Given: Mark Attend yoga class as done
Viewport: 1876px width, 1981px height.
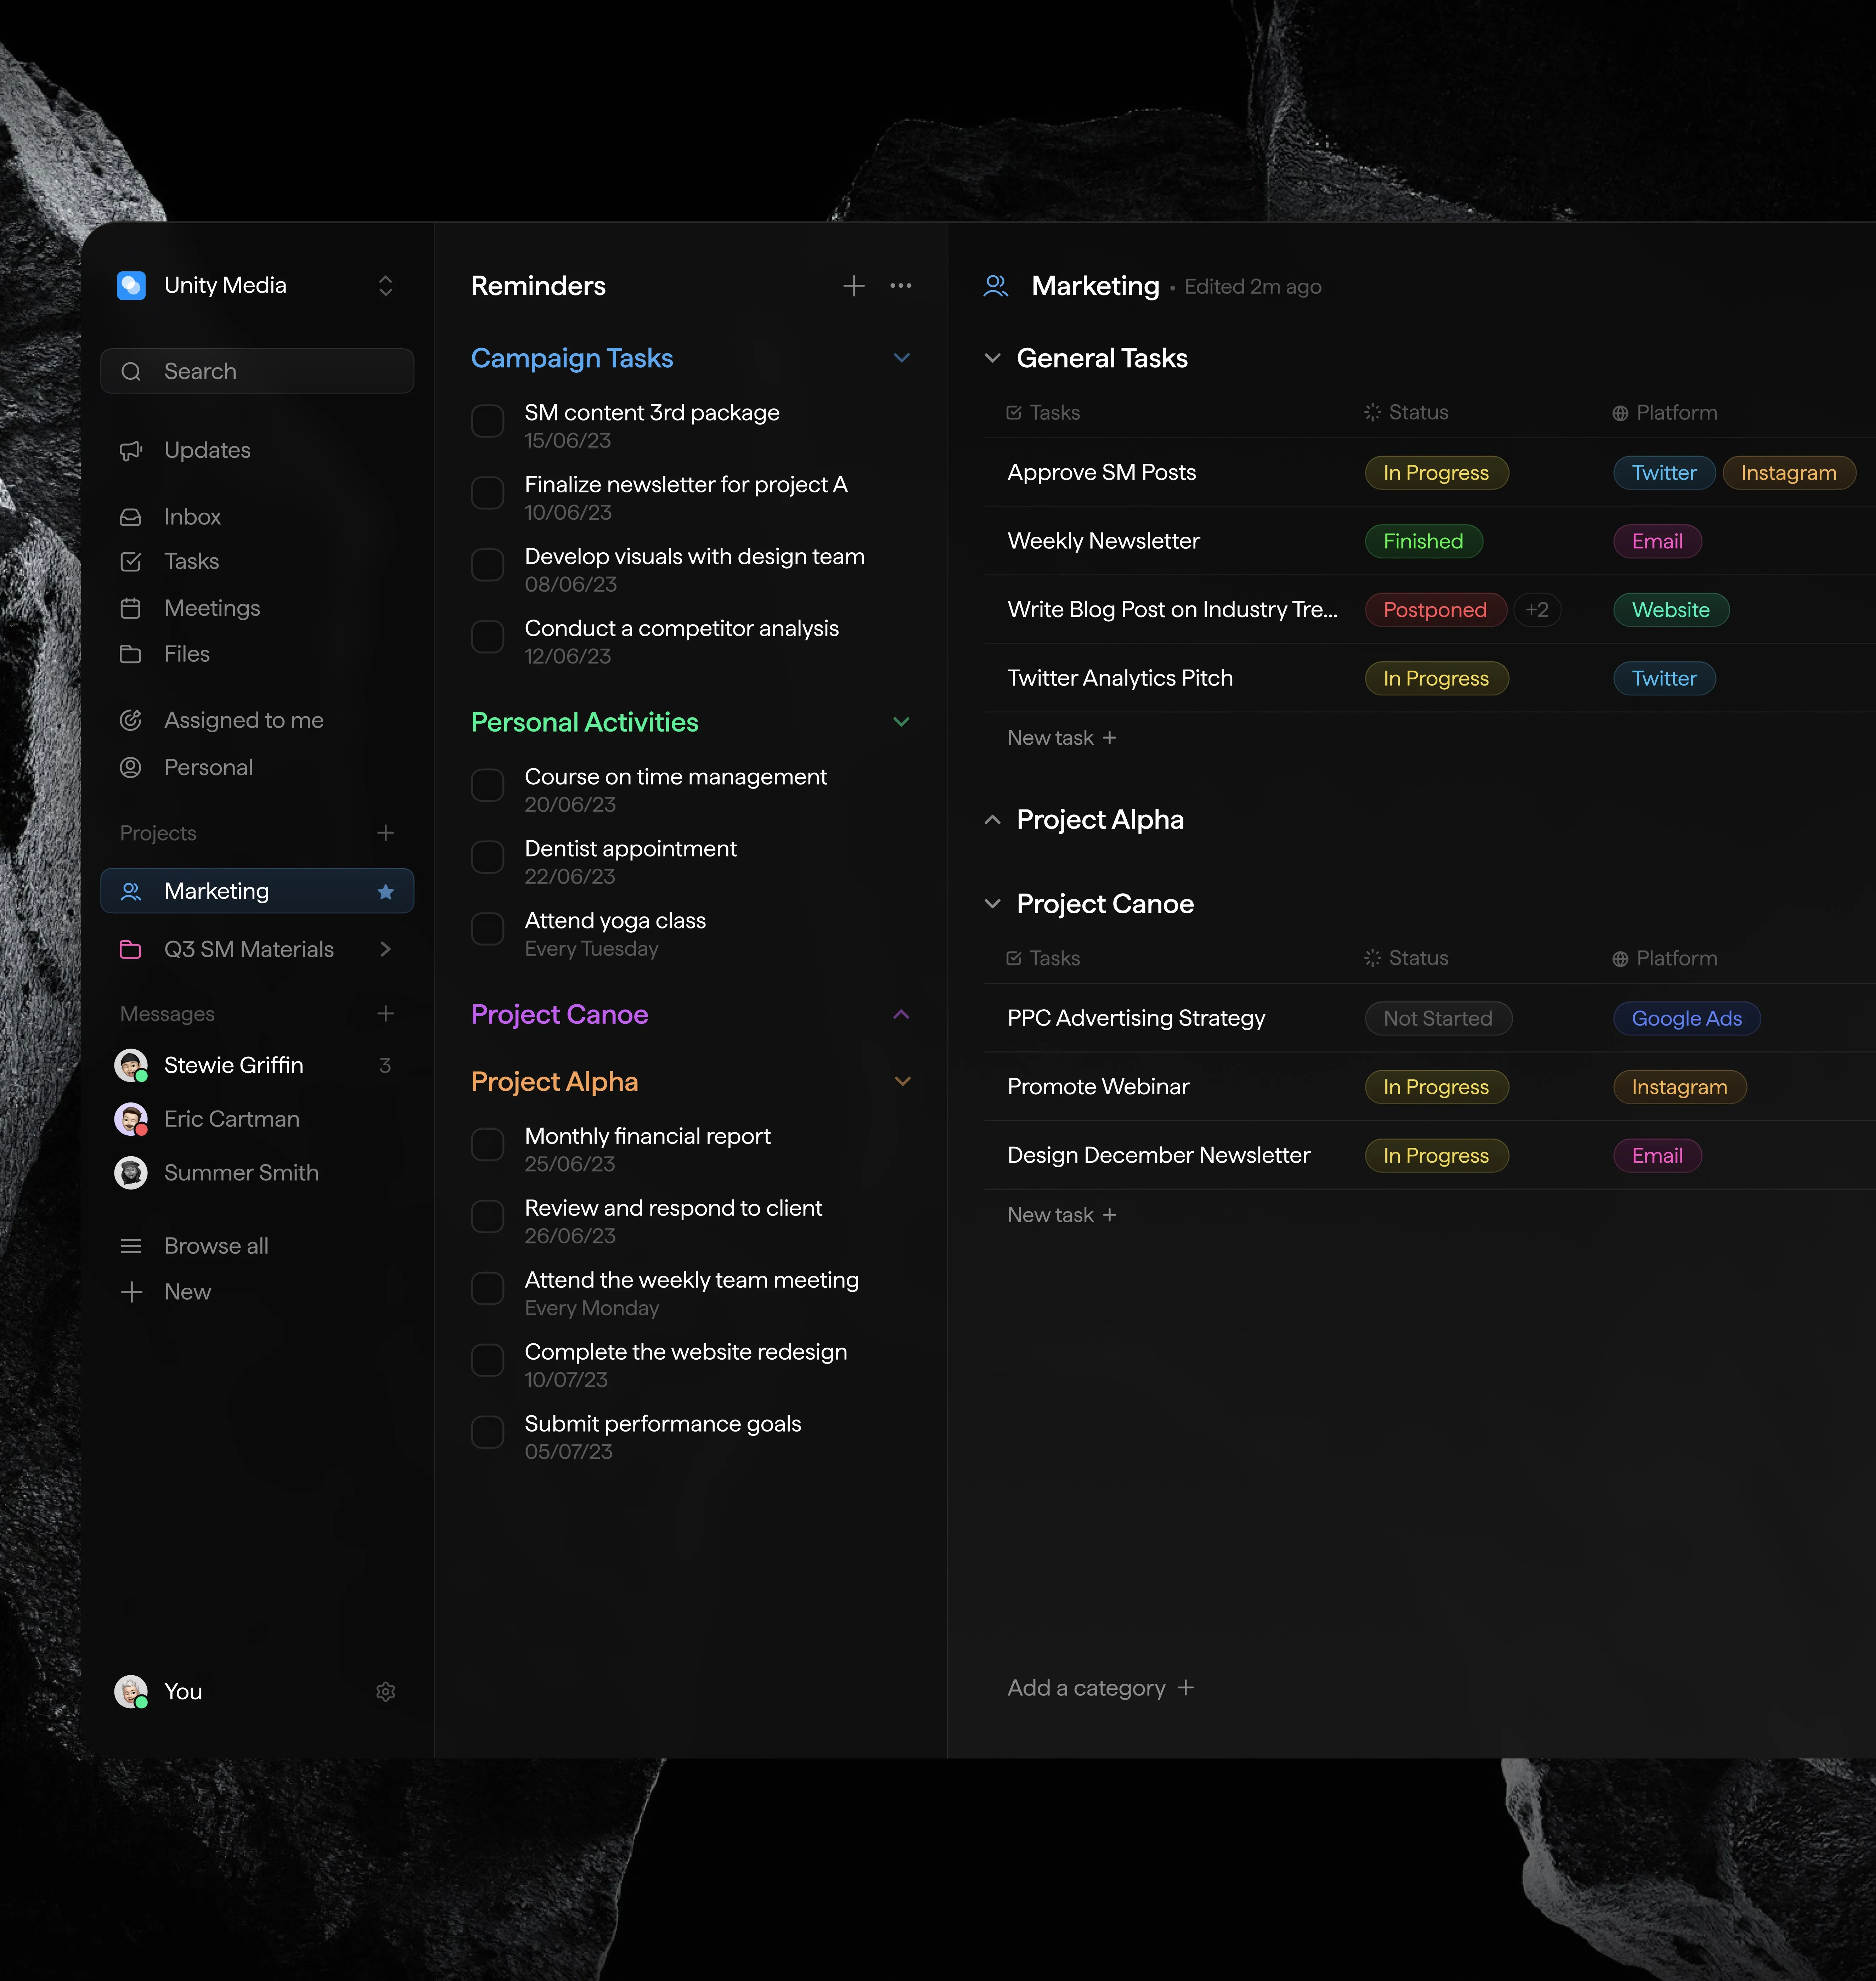Looking at the screenshot, I should [x=487, y=929].
